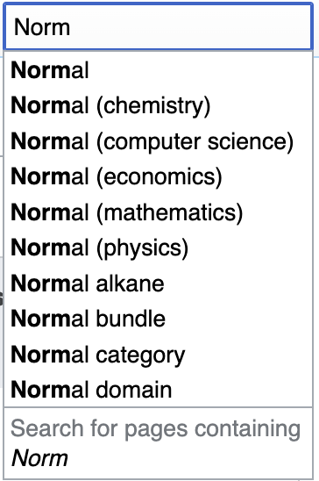Screen dimensions: 319x481
Task: Open the alkane article suggestion
Action: [159, 284]
